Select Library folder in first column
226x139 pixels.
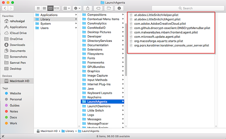click(x=56, y=19)
